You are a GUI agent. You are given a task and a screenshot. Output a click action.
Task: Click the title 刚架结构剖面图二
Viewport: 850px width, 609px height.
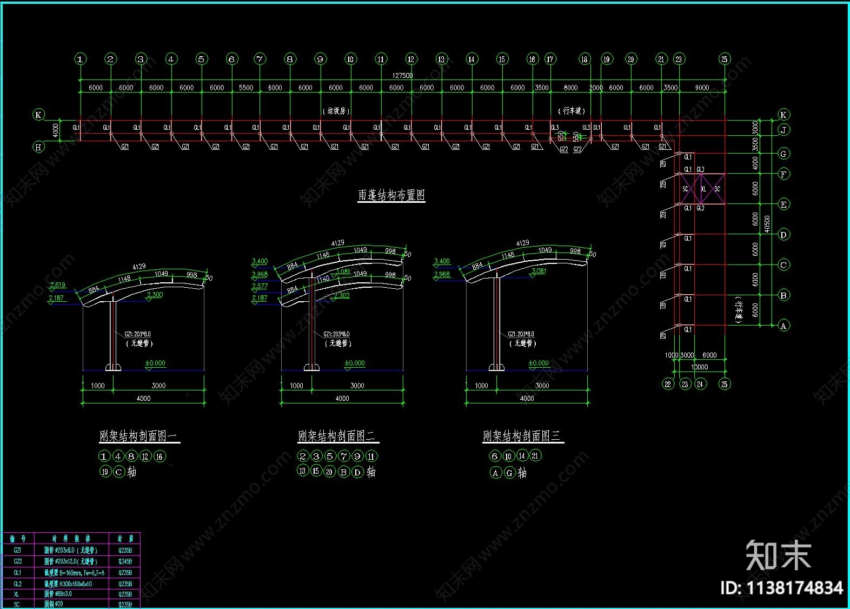click(337, 436)
